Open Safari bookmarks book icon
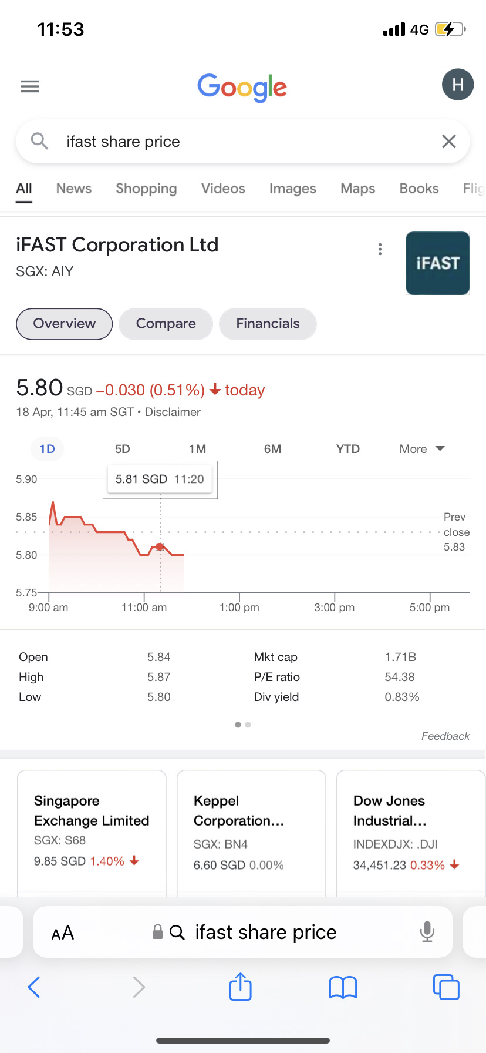Viewport: 486px width, 1053px height. point(343,987)
